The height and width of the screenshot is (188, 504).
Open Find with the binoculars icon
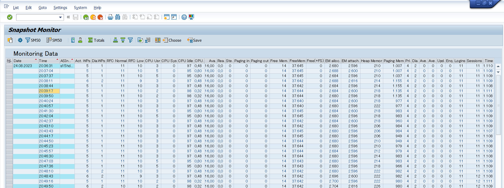click(118, 17)
